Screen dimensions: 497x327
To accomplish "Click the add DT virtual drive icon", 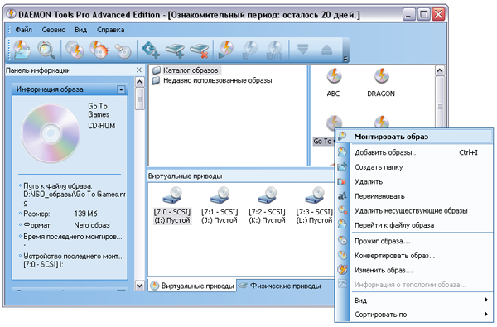I will pos(150,50).
